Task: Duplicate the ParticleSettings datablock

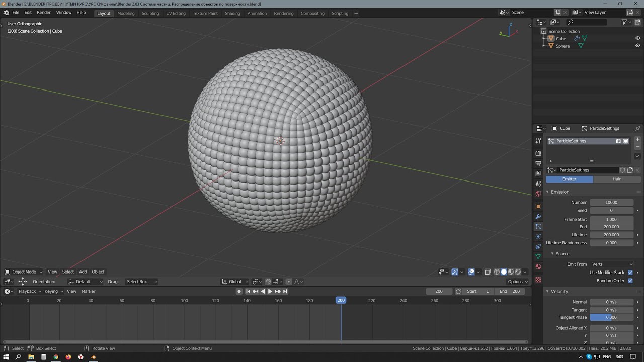Action: pyautogui.click(x=630, y=170)
